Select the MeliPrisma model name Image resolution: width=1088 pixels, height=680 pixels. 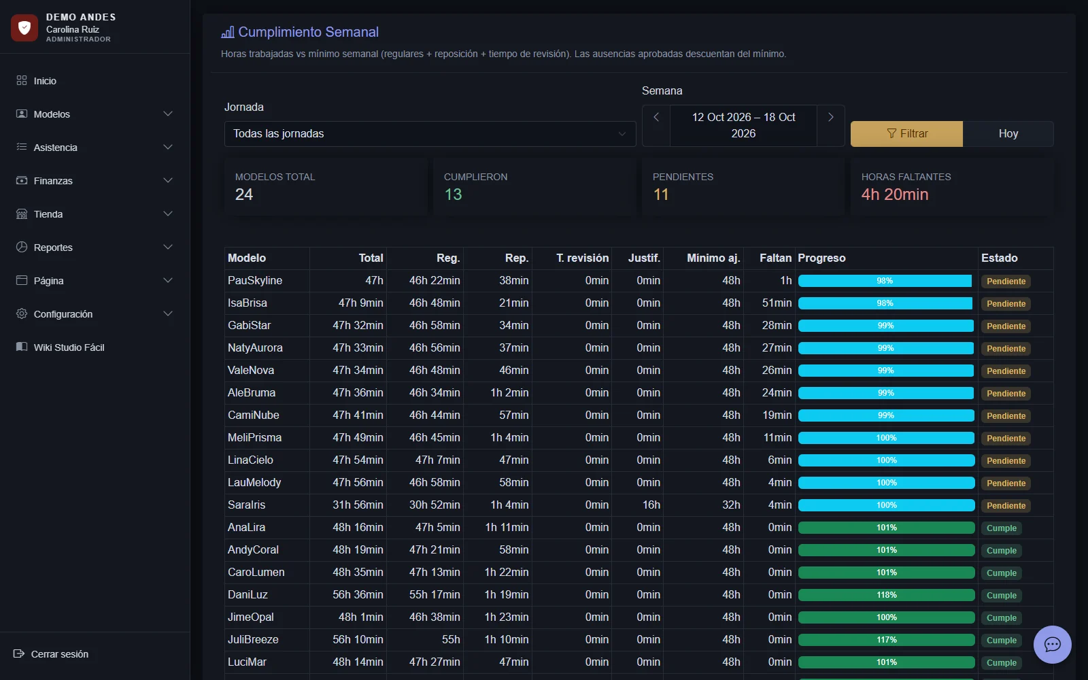point(254,437)
